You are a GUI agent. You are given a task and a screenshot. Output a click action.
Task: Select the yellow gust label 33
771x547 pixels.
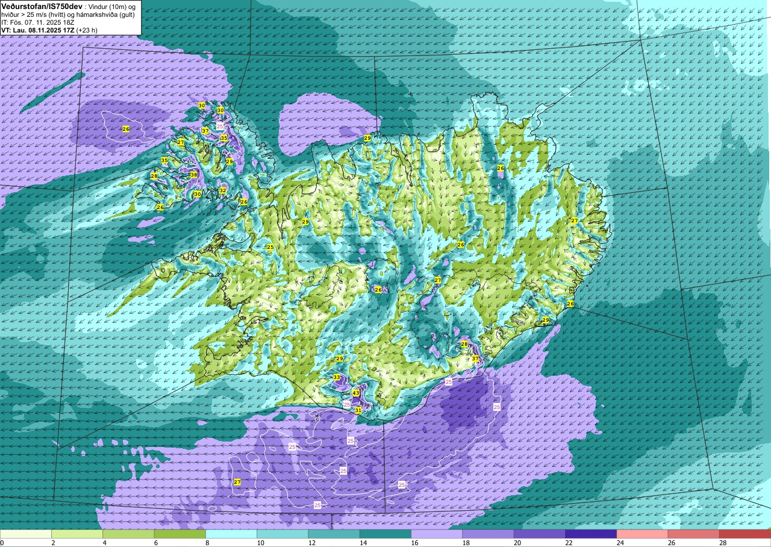pos(337,377)
